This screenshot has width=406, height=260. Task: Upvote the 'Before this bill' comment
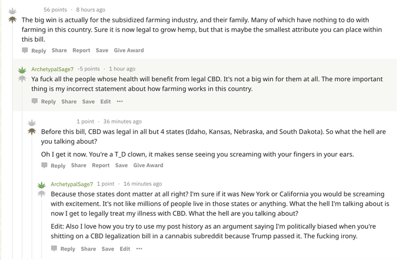point(32,122)
